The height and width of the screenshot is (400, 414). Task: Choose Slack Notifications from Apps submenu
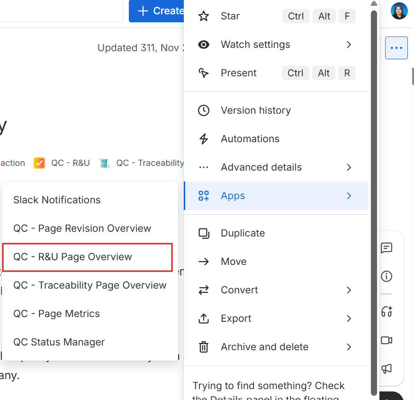[57, 200]
